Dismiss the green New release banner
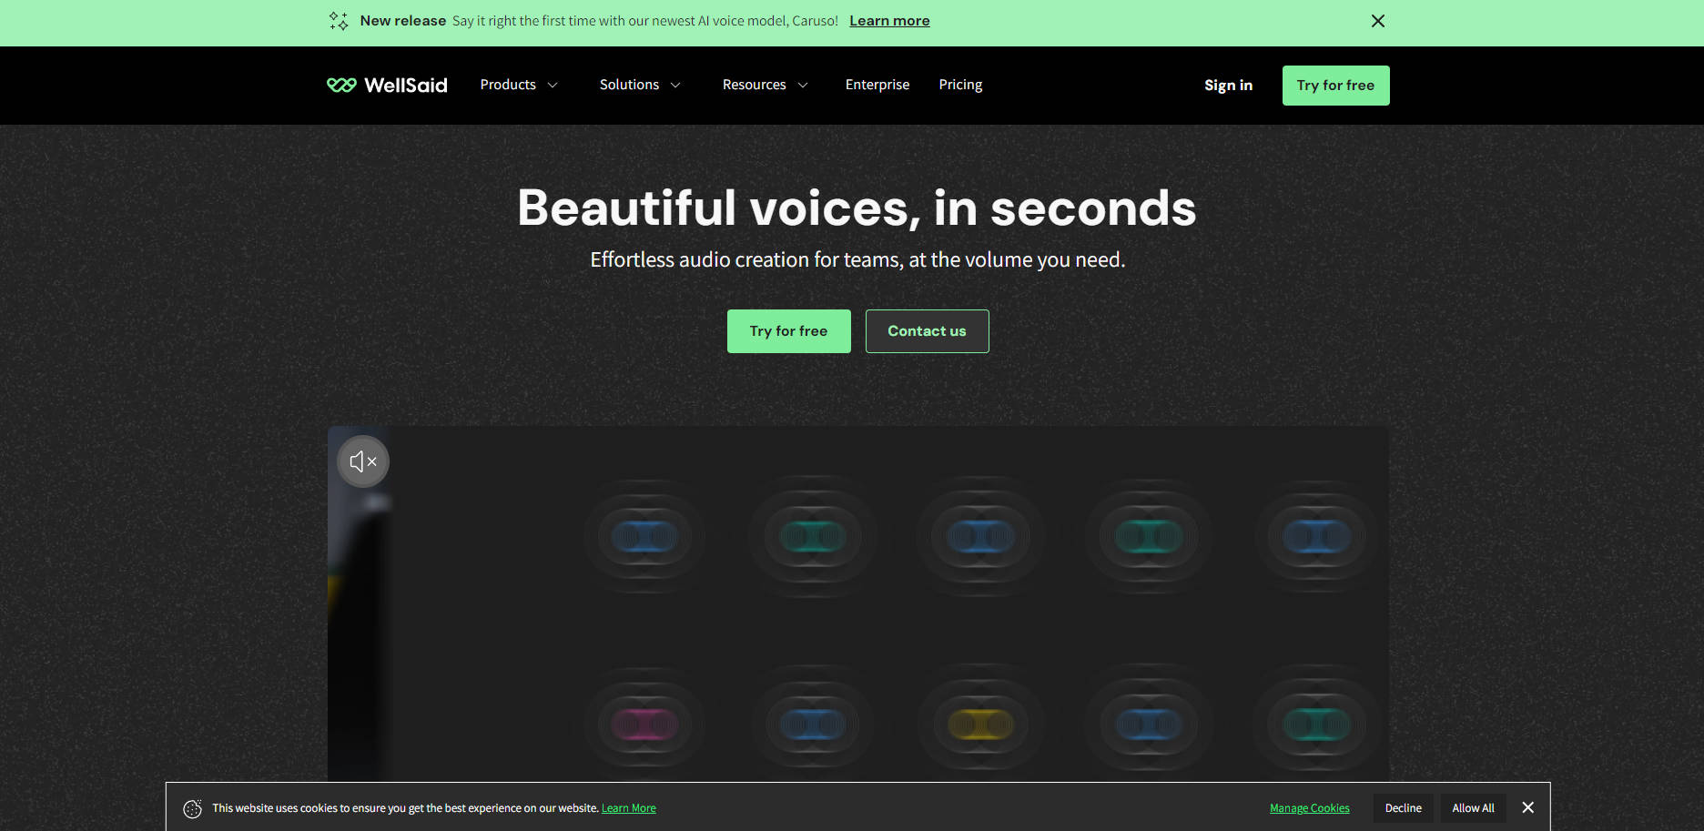Screen dimensions: 1704x831 point(1377,21)
